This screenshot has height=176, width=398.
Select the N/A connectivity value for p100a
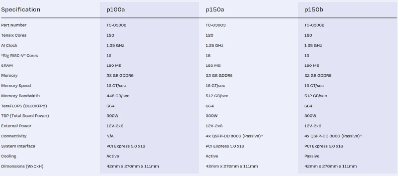pyautogui.click(x=110, y=136)
